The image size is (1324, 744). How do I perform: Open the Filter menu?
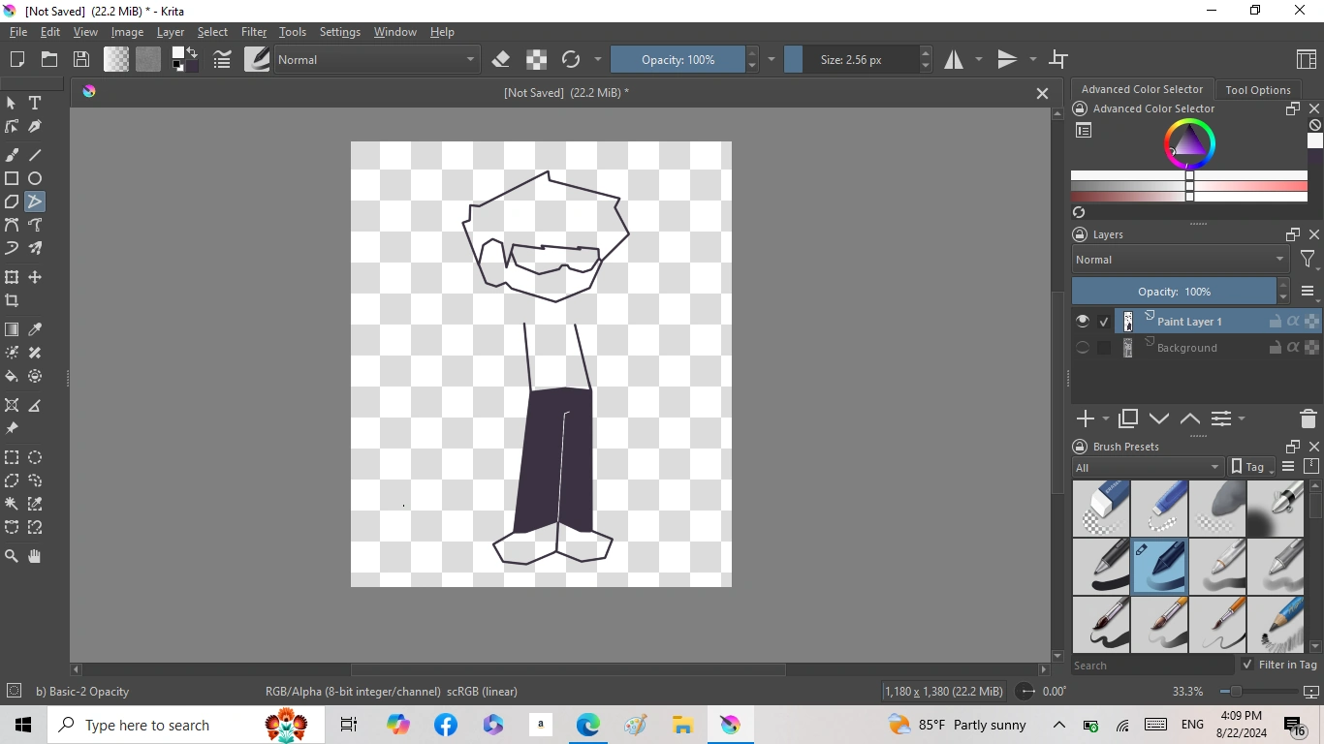point(253,31)
